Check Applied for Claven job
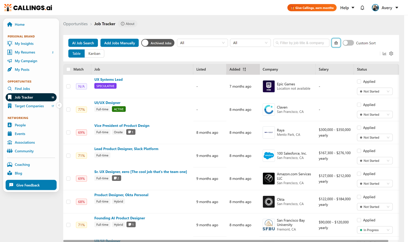Screen dimensions: 408x242 (359, 105)
